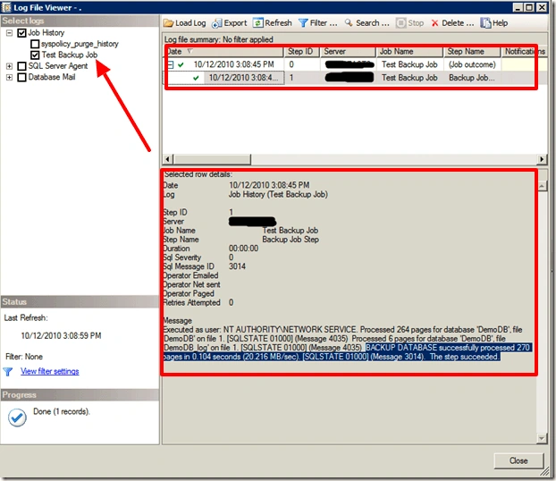Select the Backup Job... step name cell
This screenshot has height=481, width=556.
(472, 78)
